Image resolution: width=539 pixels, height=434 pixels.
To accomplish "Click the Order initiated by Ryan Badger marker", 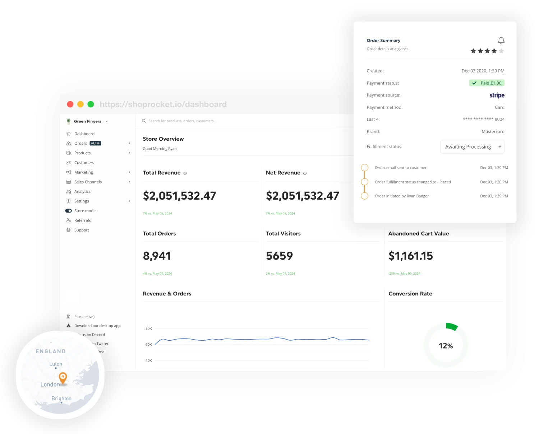I will coord(364,196).
